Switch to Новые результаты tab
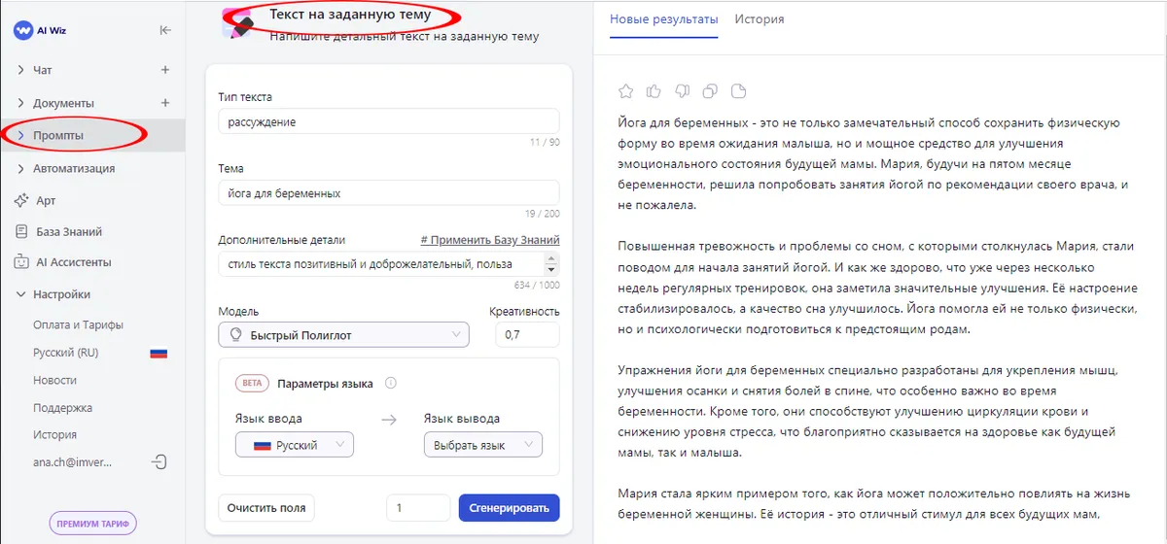The image size is (1167, 544). pos(664,18)
